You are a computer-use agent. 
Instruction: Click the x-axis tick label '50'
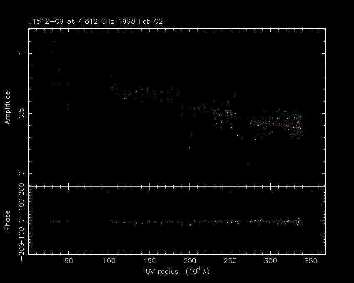click(68, 261)
